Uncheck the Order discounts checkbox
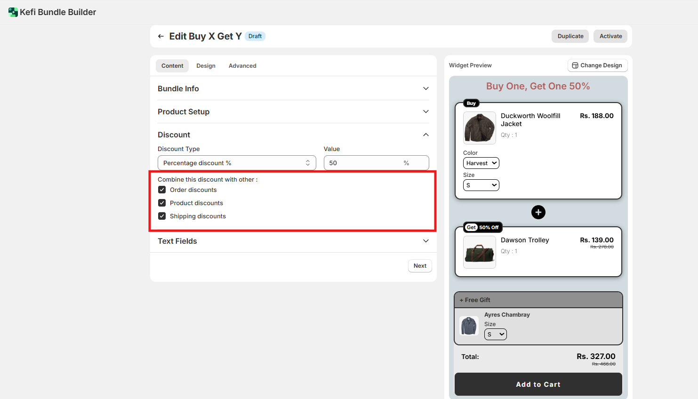The image size is (698, 399). pos(162,190)
